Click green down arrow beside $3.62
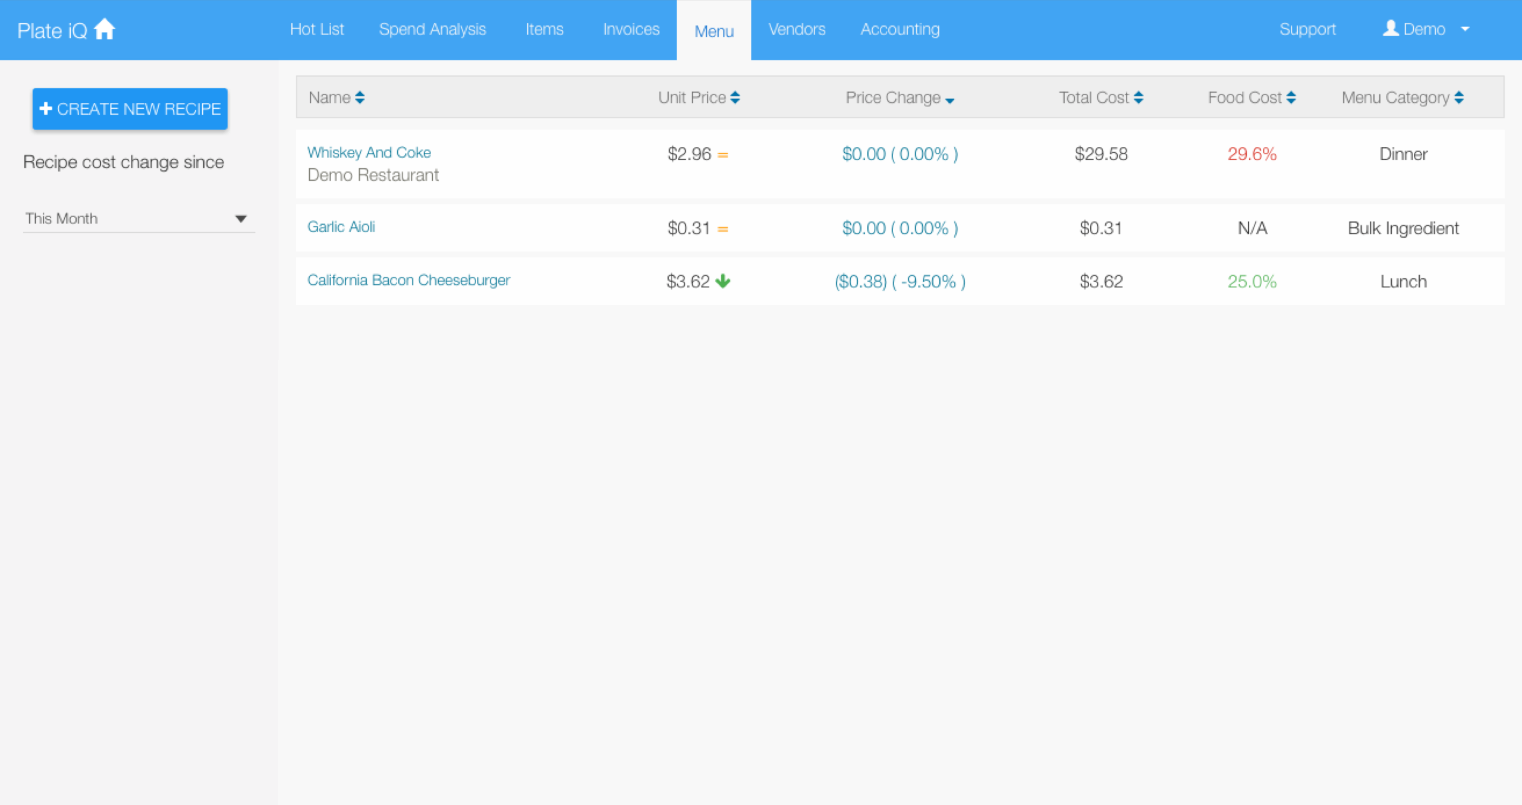The image size is (1522, 805). tap(723, 281)
